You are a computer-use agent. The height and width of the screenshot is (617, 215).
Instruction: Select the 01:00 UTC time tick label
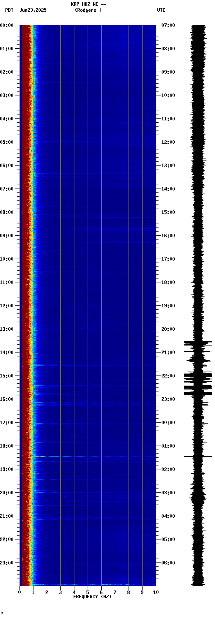click(168, 446)
